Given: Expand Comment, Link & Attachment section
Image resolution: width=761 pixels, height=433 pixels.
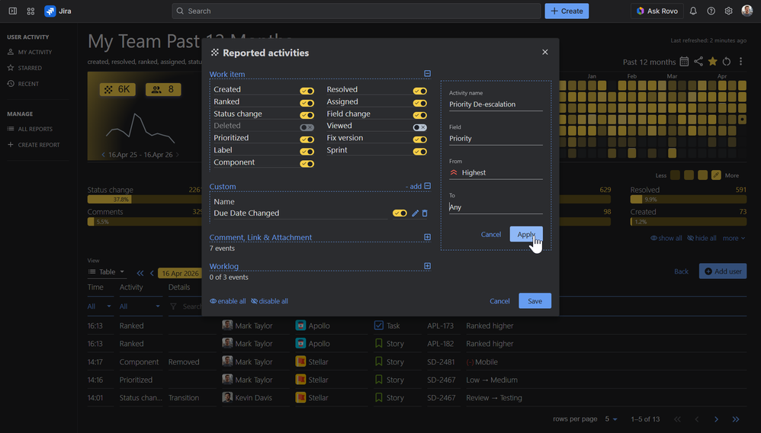Looking at the screenshot, I should (x=427, y=237).
